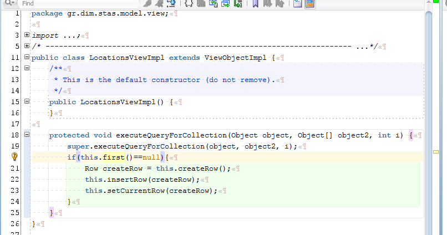This screenshot has width=447, height=235.
Task: Click 'This is the default constructor' comment
Action: 131,80
